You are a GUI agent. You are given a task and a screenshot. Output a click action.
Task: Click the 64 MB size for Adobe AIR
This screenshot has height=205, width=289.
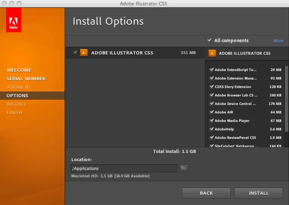[276, 112]
